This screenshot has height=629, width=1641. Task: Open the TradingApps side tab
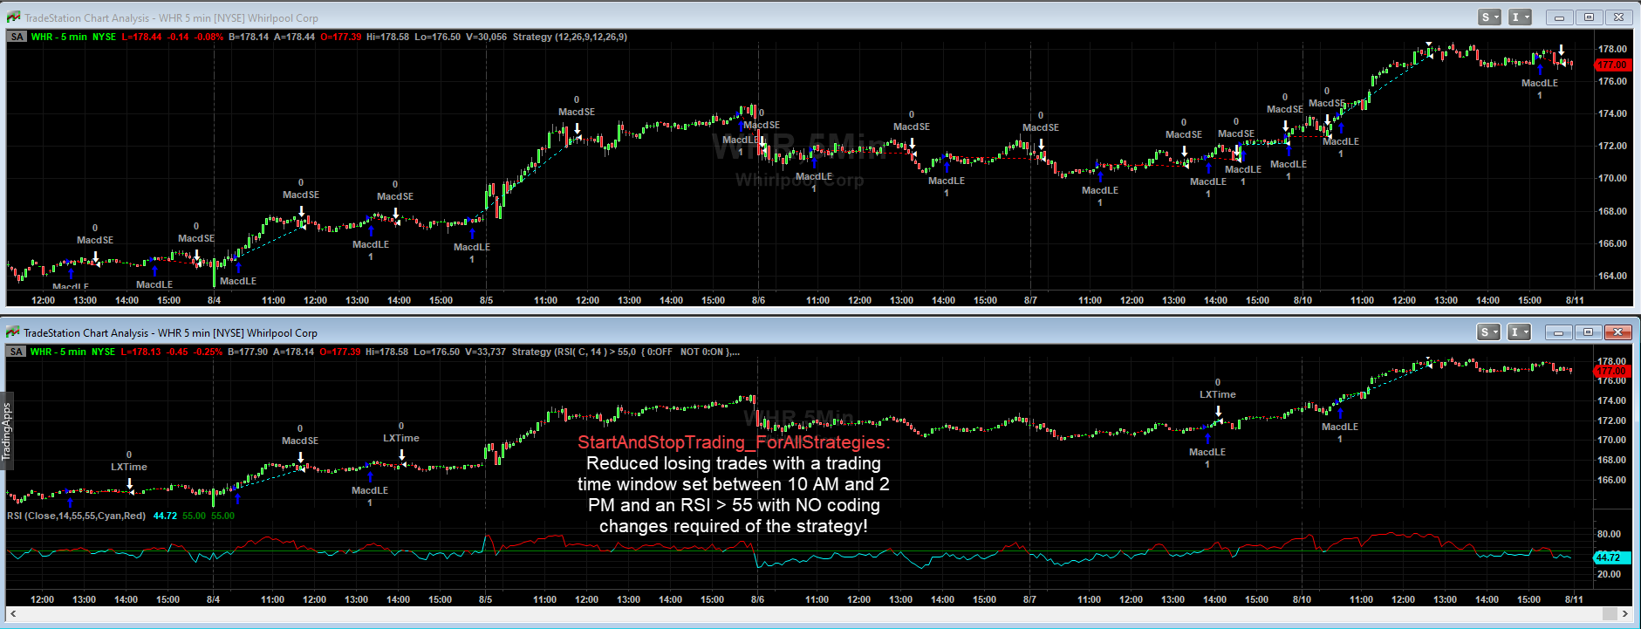6,431
